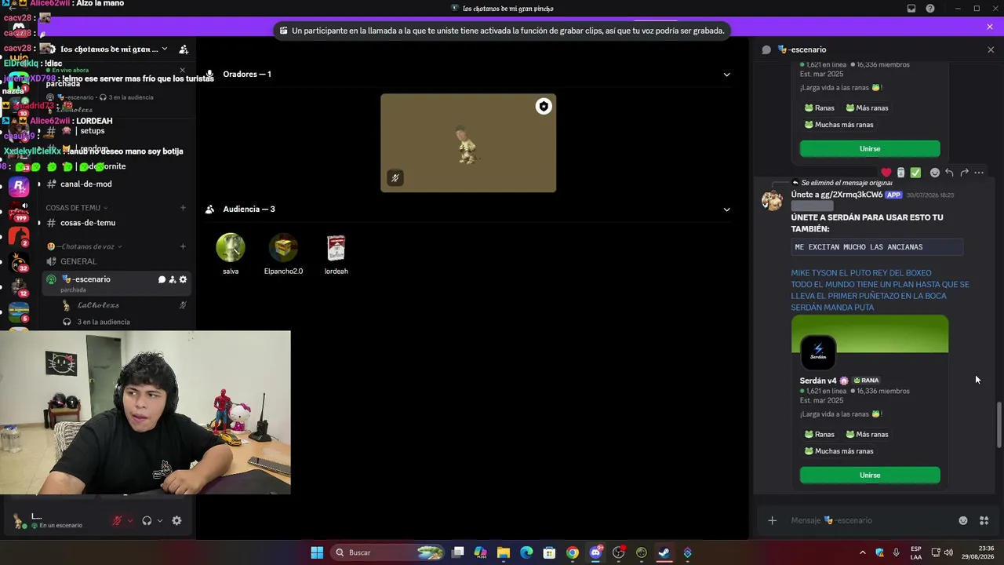This screenshot has width=1004, height=565.
Task: Click the invite-to-channel icon on -escenario
Action: click(x=173, y=279)
